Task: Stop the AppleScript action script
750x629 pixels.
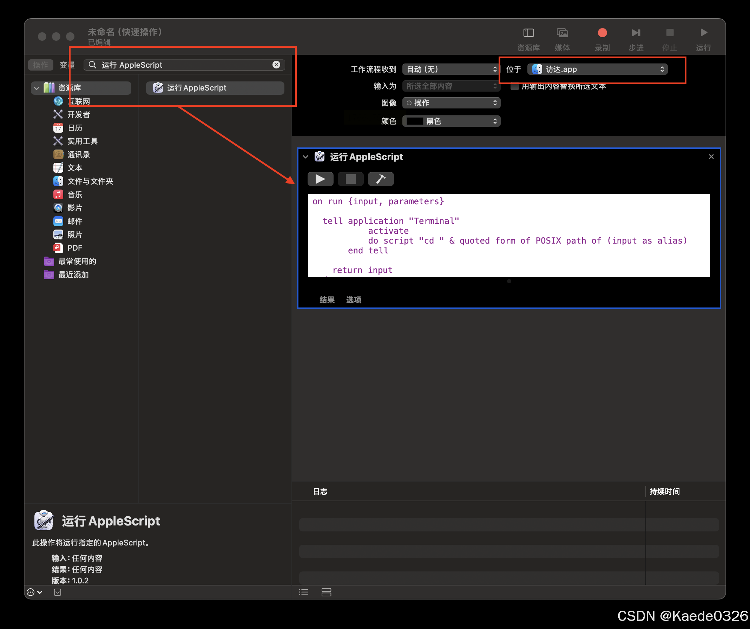Action: (350, 179)
